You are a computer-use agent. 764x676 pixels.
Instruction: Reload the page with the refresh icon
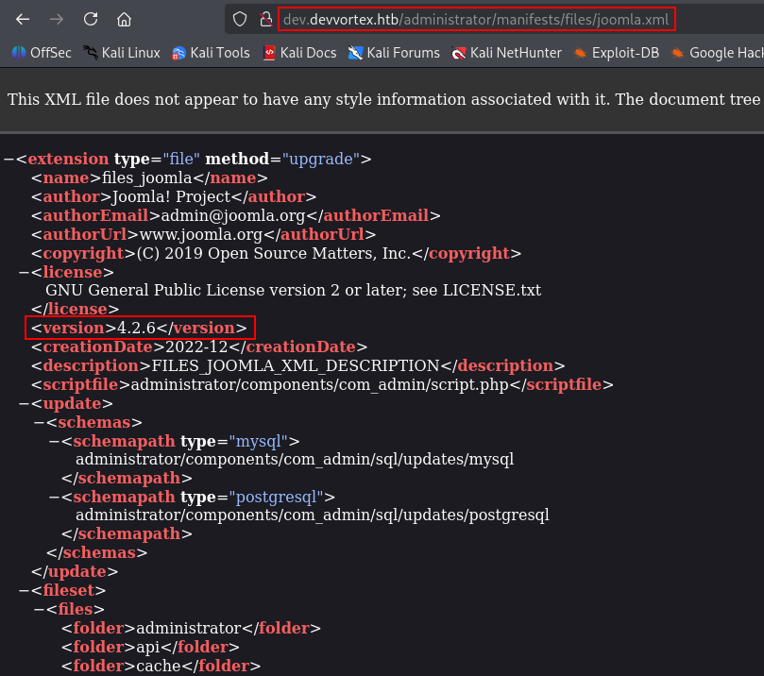tap(91, 20)
